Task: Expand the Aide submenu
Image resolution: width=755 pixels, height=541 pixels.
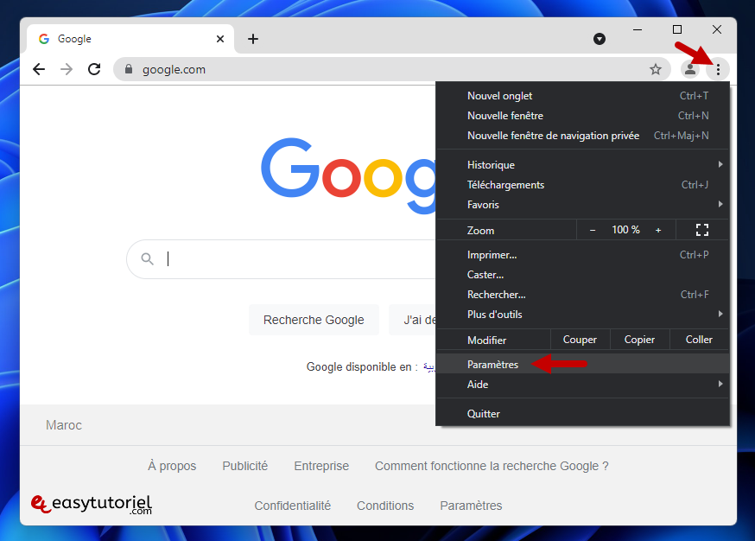Action: pyautogui.click(x=582, y=385)
